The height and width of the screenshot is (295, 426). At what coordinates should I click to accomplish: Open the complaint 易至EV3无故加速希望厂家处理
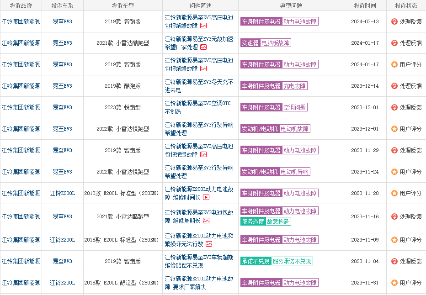point(199,43)
